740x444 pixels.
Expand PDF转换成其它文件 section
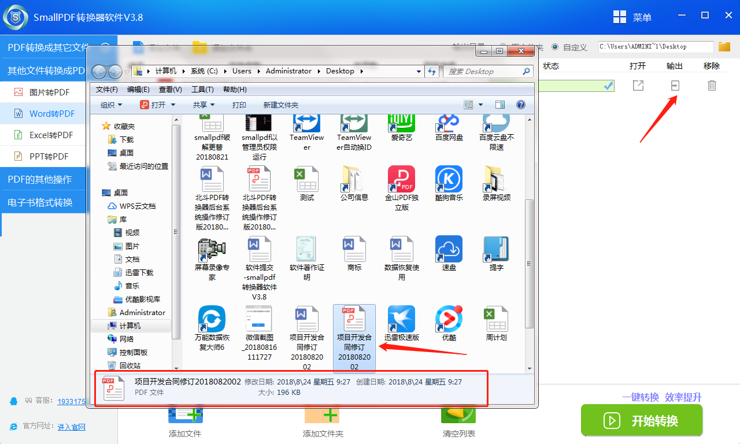(58, 47)
